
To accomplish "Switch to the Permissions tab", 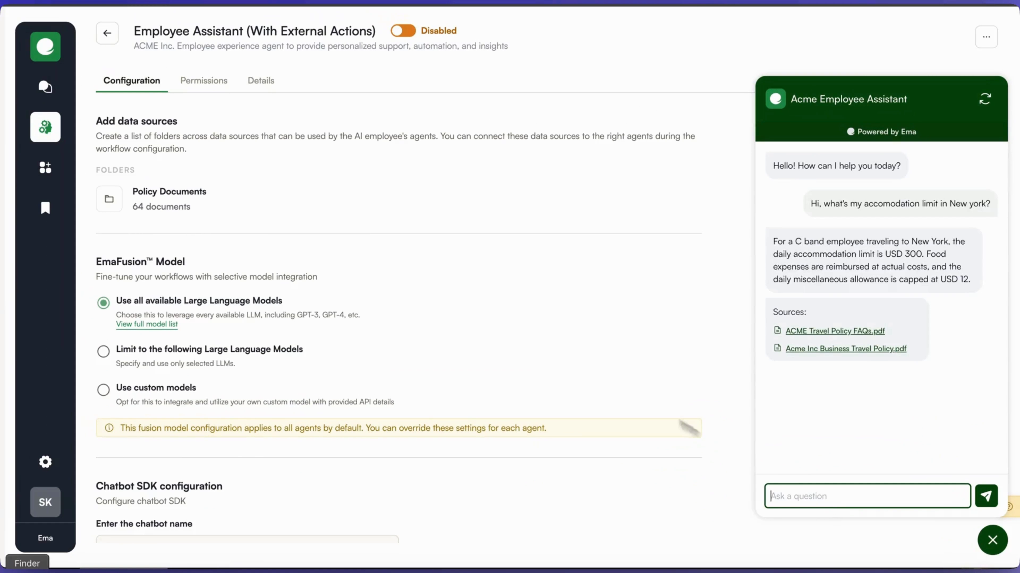I will 204,80.
